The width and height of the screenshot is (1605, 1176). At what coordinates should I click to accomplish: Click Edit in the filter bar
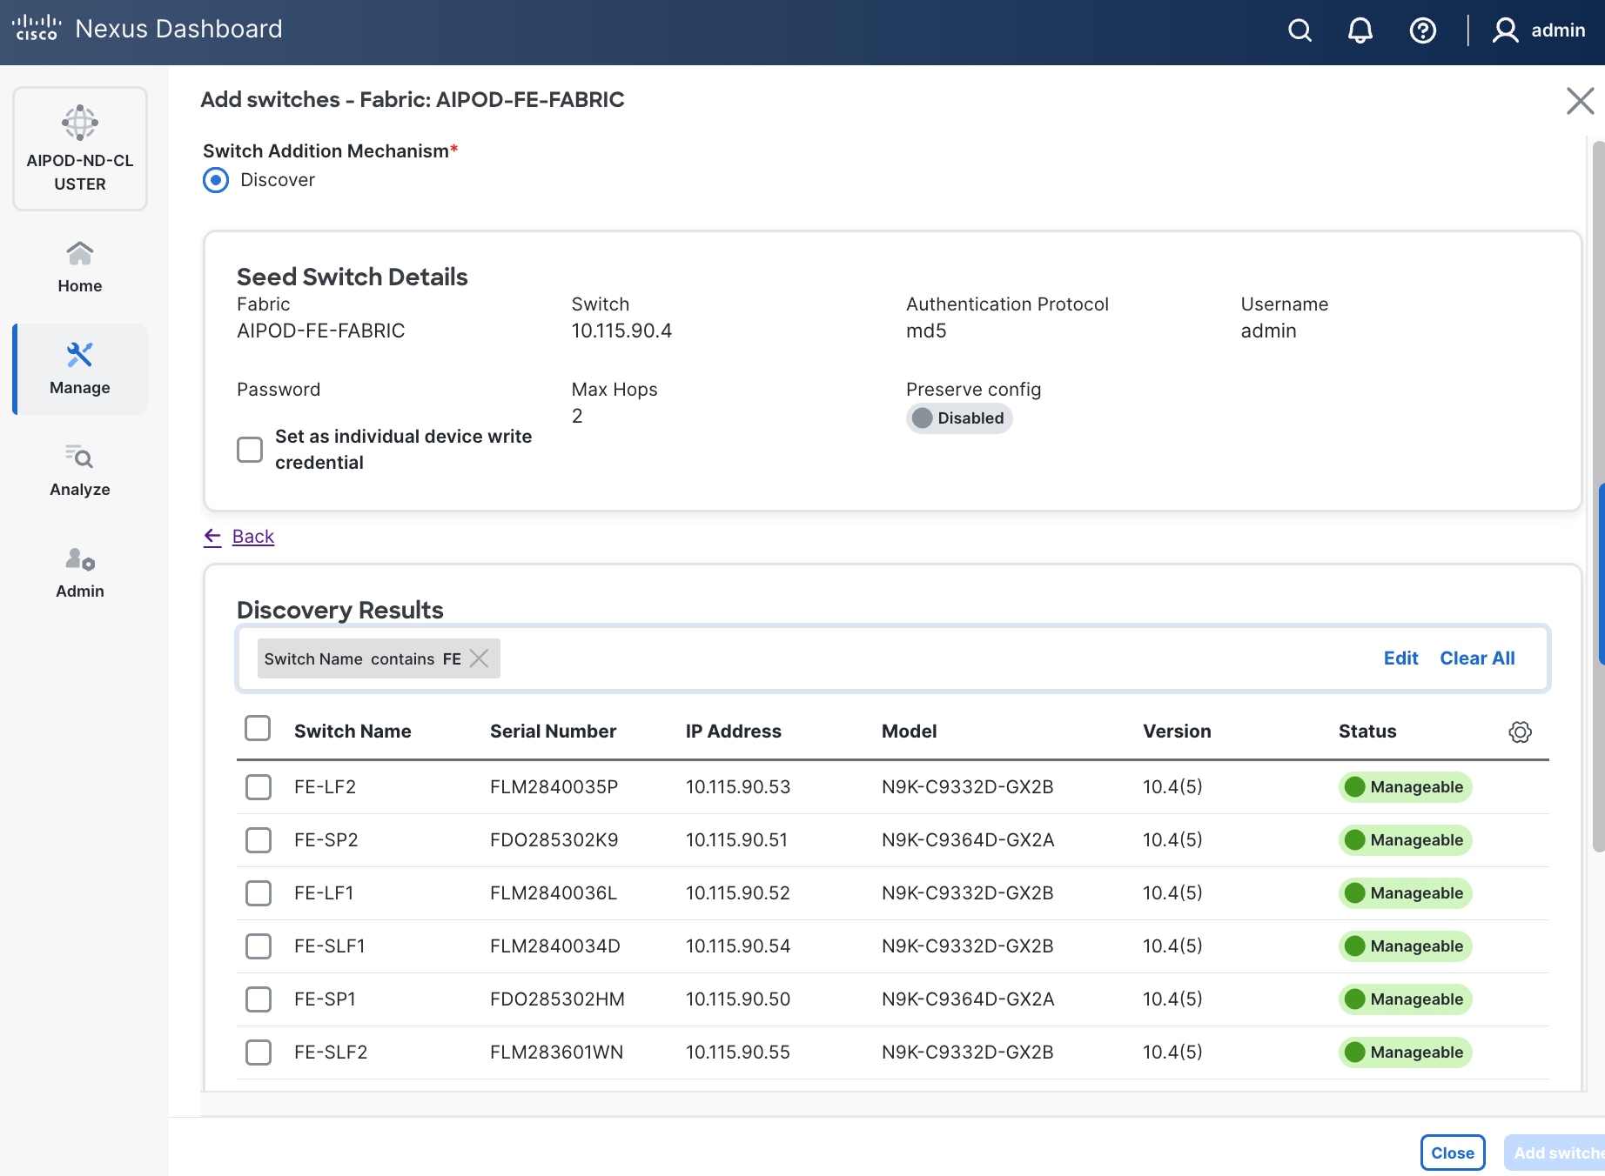pyautogui.click(x=1400, y=658)
